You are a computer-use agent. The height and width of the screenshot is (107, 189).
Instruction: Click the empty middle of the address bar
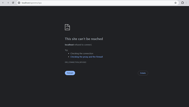pyautogui.click(x=107, y=3)
